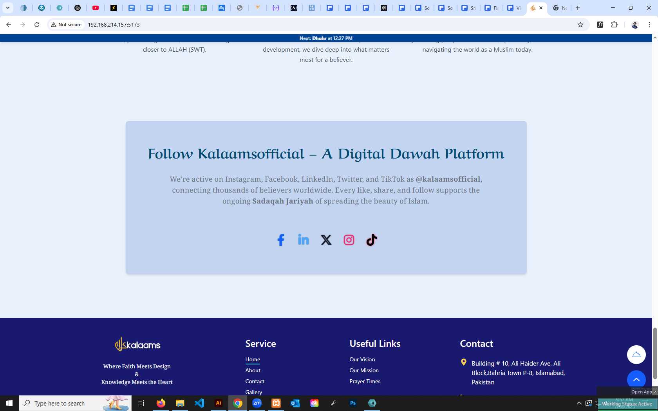Open the Zoom taskbar icon
This screenshot has width=658, height=411.
[x=257, y=403]
